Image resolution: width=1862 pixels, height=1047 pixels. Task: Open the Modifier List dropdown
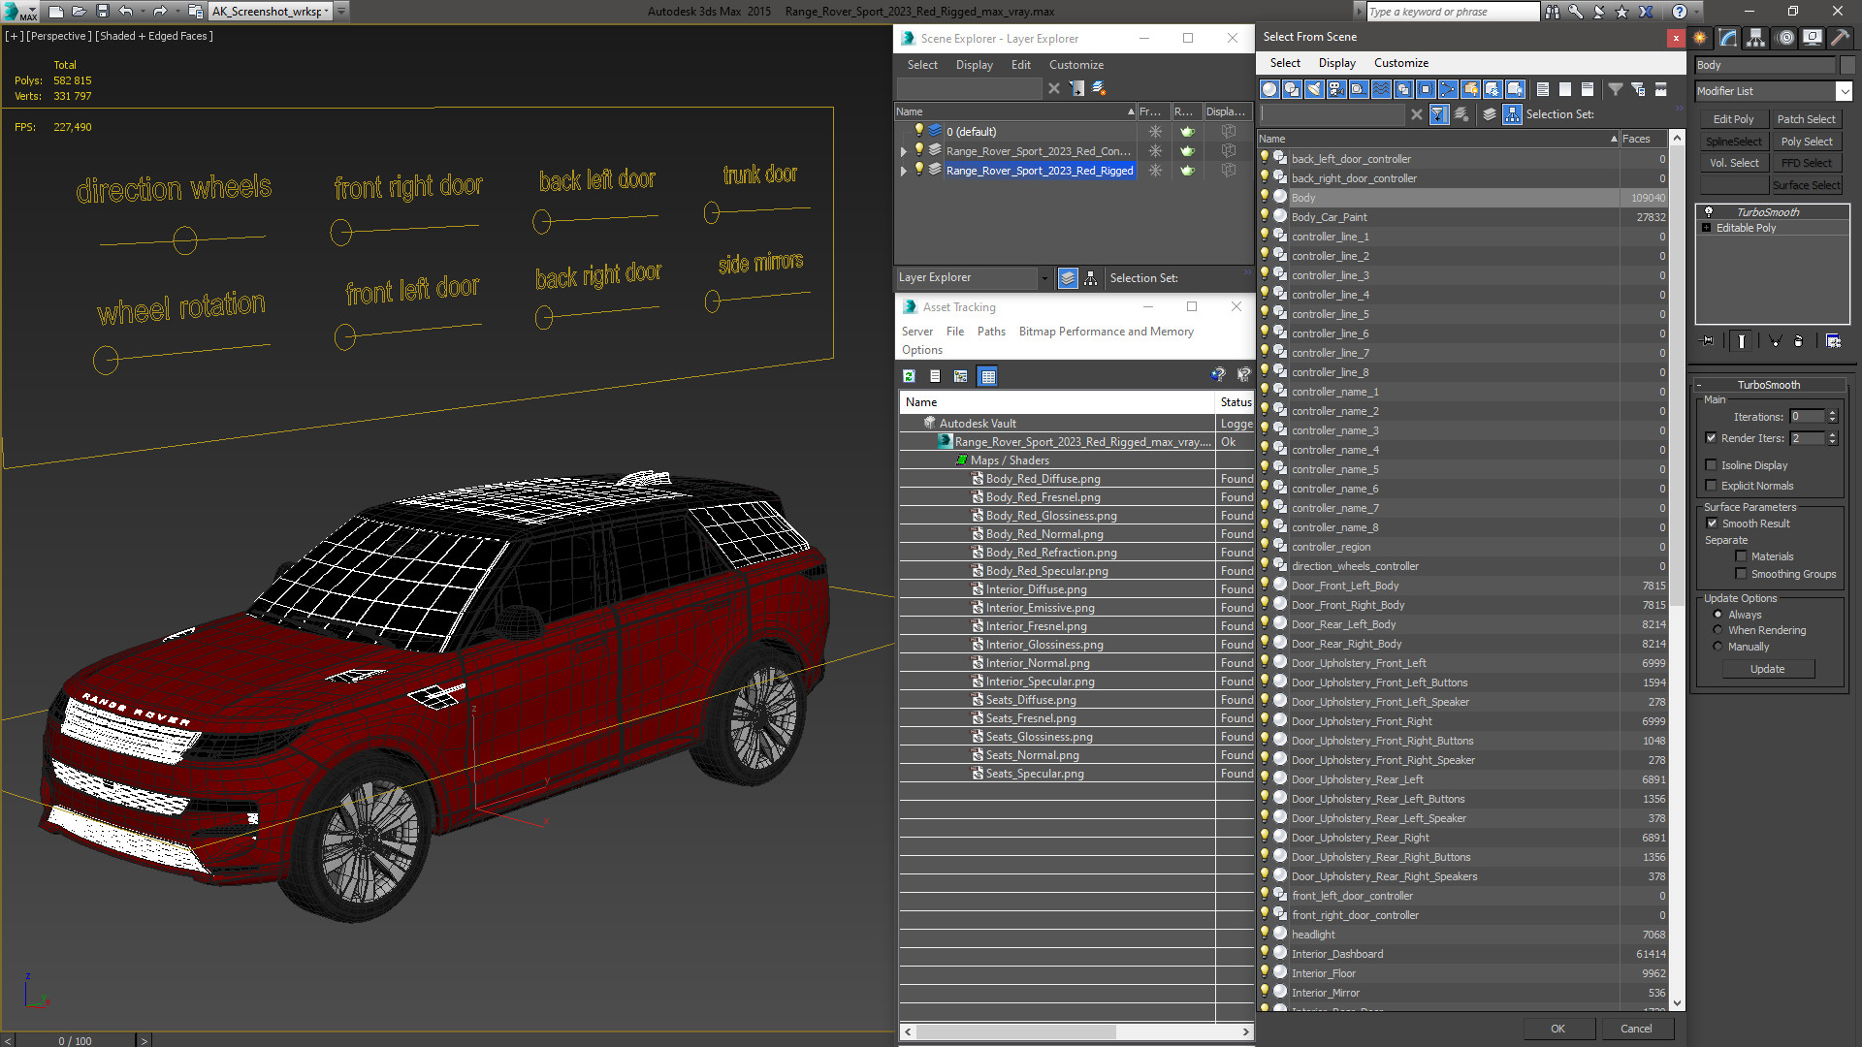1844,91
